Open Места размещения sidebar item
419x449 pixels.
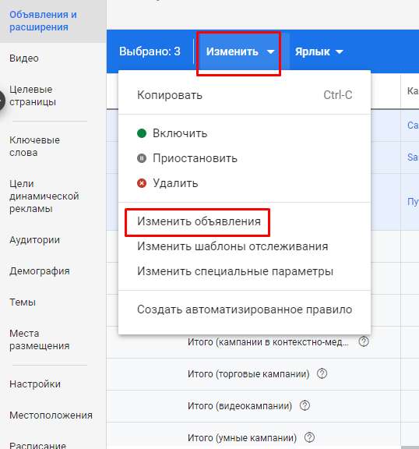pyautogui.click(x=40, y=340)
